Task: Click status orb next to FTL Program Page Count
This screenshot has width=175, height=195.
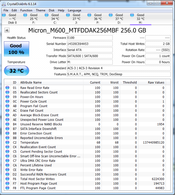Action: pos(7,188)
